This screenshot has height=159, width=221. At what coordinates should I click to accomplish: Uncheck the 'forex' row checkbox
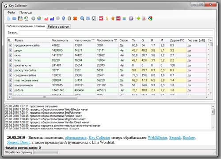click(10, 60)
